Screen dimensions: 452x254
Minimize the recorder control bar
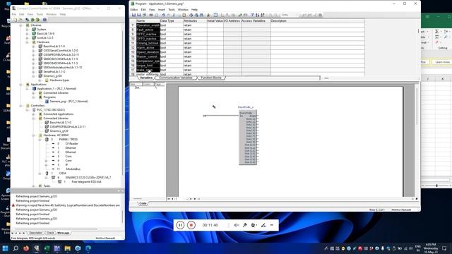272,225
